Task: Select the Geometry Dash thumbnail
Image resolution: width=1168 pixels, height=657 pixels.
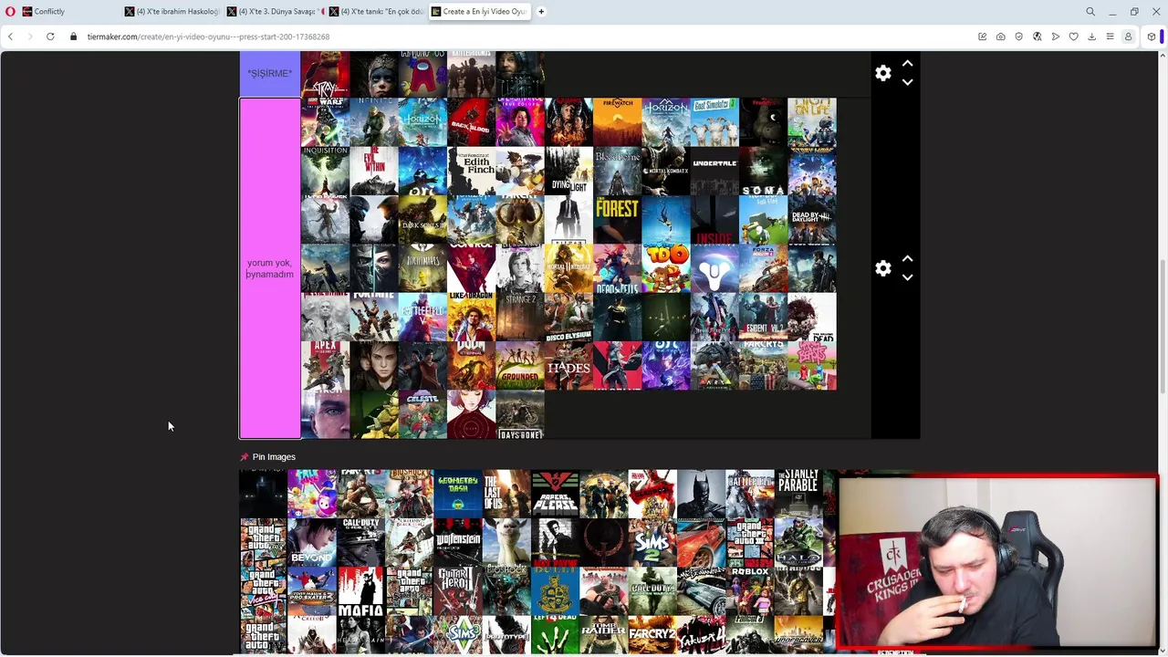Action: [458, 493]
